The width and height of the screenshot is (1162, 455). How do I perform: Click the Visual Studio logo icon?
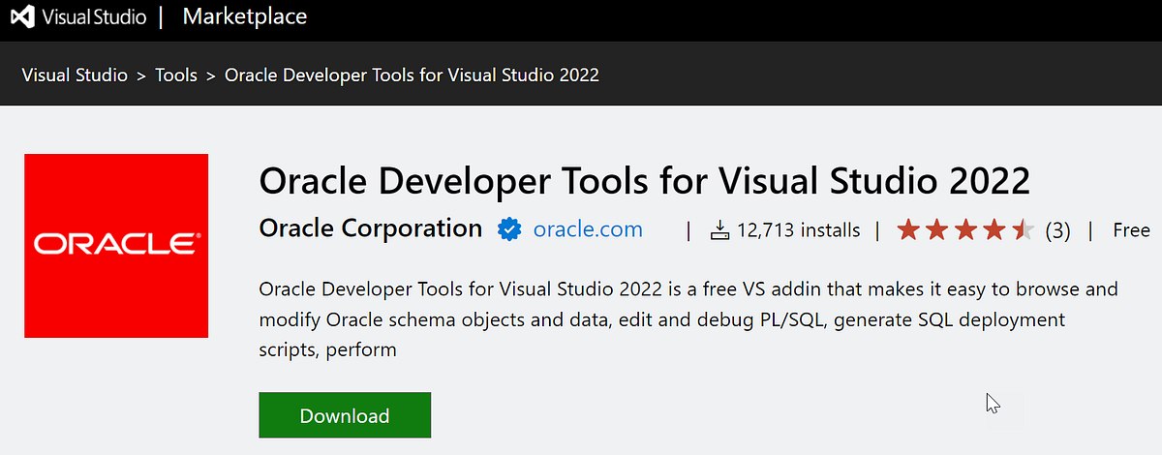pos(21,16)
